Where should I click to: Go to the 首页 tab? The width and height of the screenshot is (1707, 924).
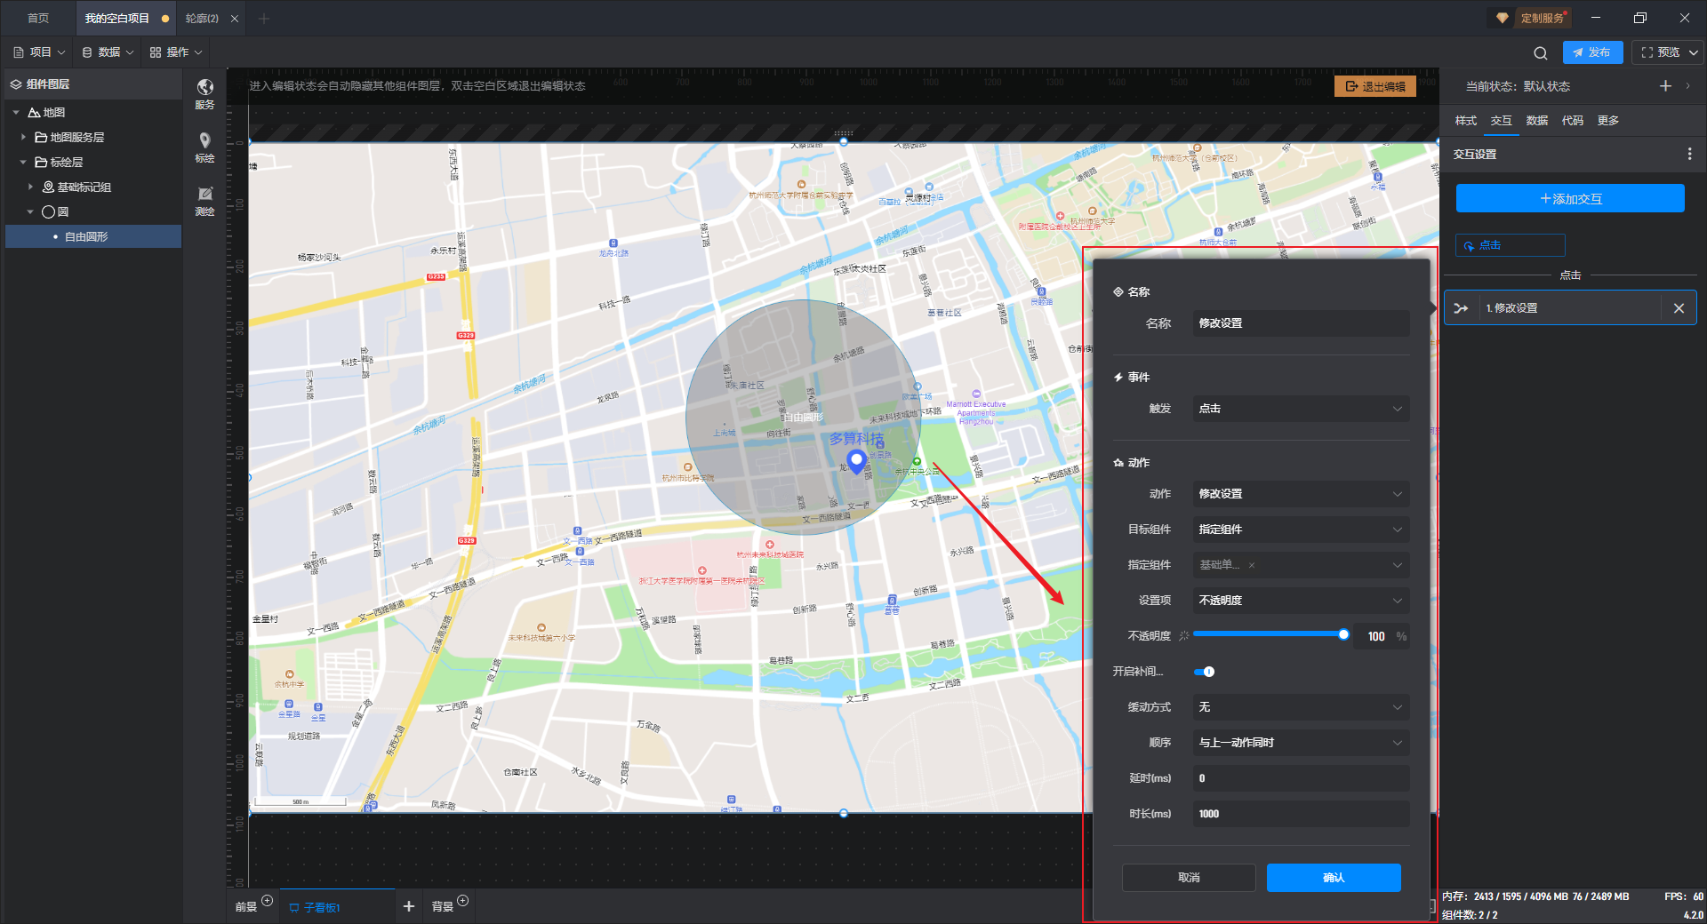click(x=38, y=19)
